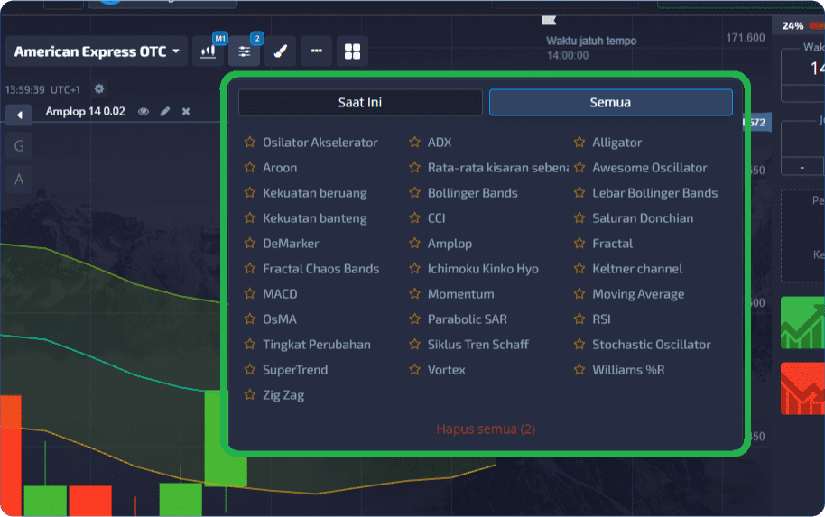Star the Vortex indicator
Image resolution: width=825 pixels, height=517 pixels.
(414, 369)
